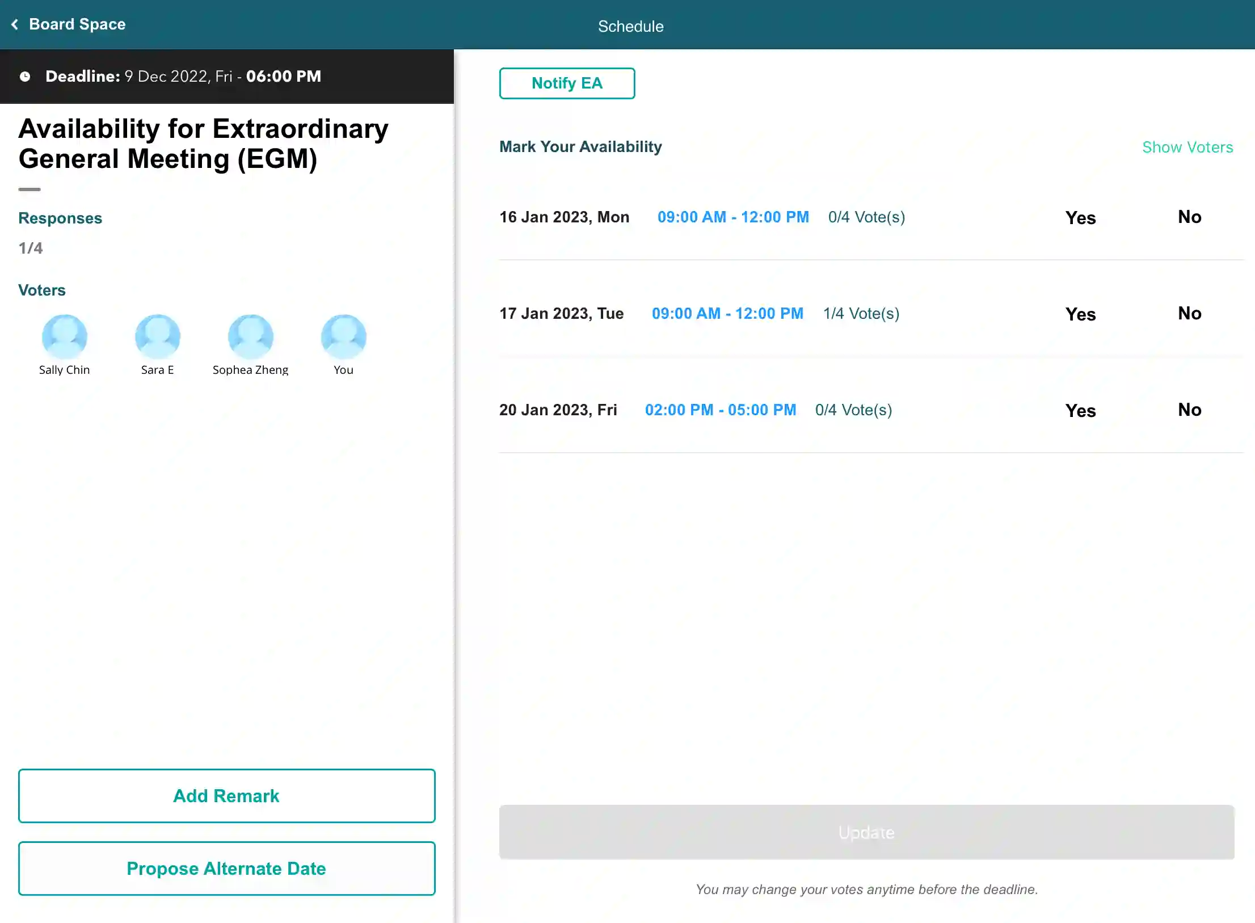Click the 1/4 responses count
1255x923 pixels.
(31, 248)
